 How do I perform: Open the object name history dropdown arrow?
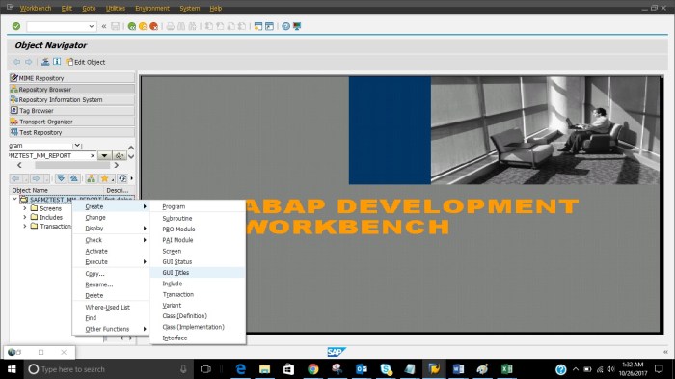(104, 155)
